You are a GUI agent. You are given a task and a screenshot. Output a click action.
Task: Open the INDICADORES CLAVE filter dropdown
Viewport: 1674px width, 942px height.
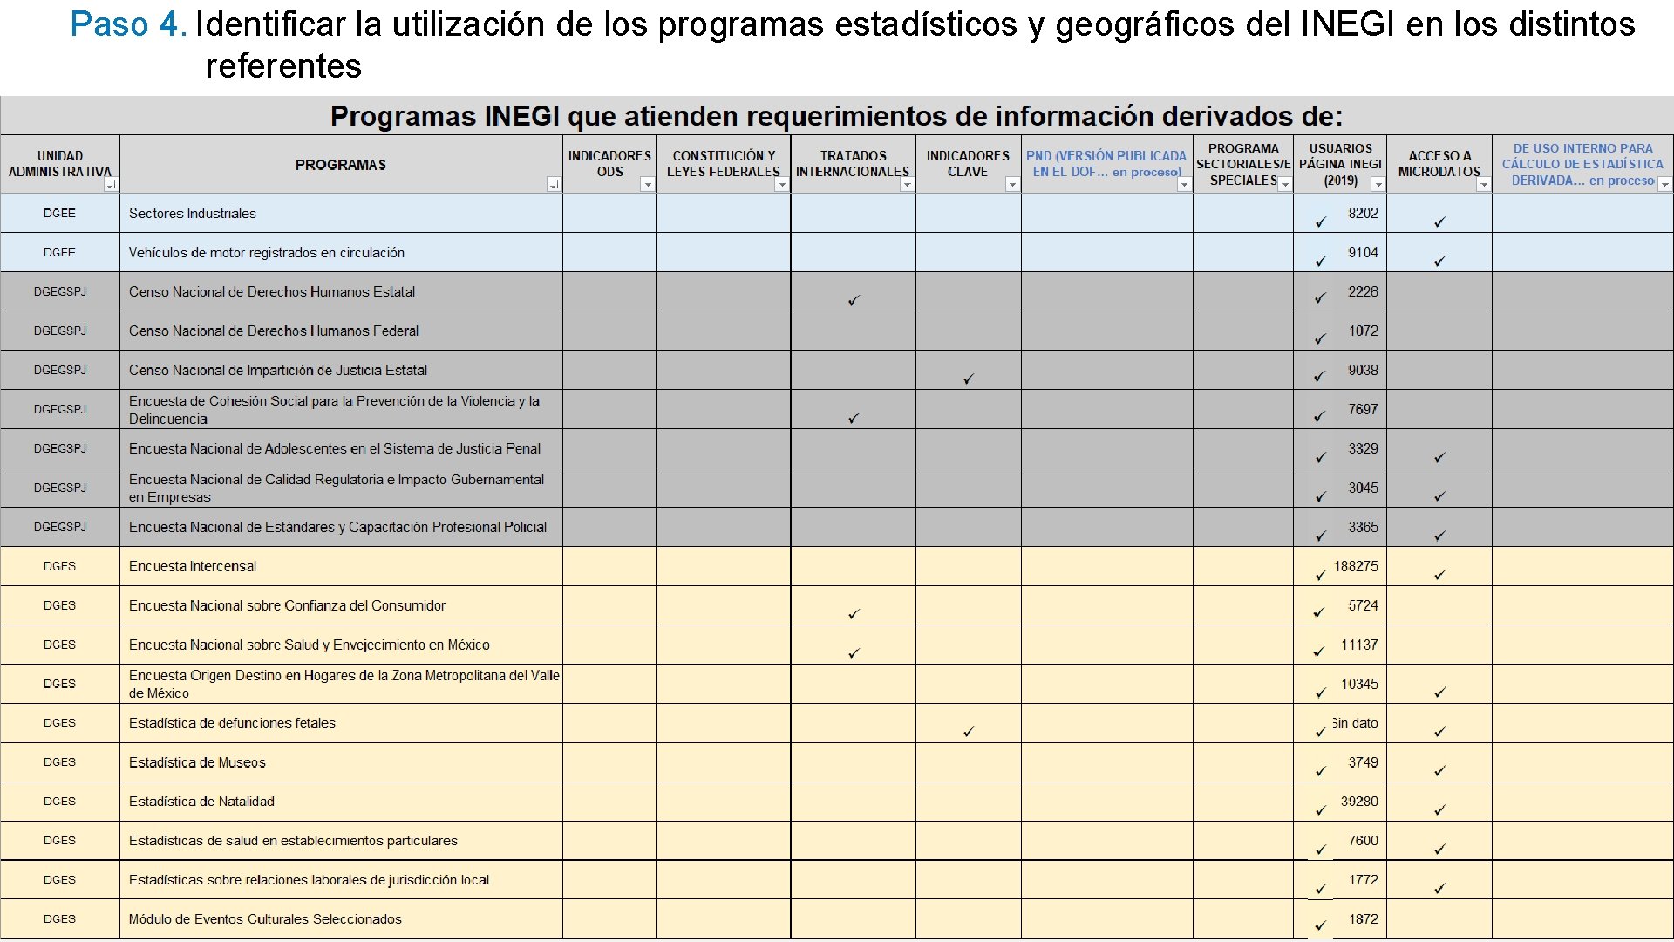pyautogui.click(x=1012, y=184)
